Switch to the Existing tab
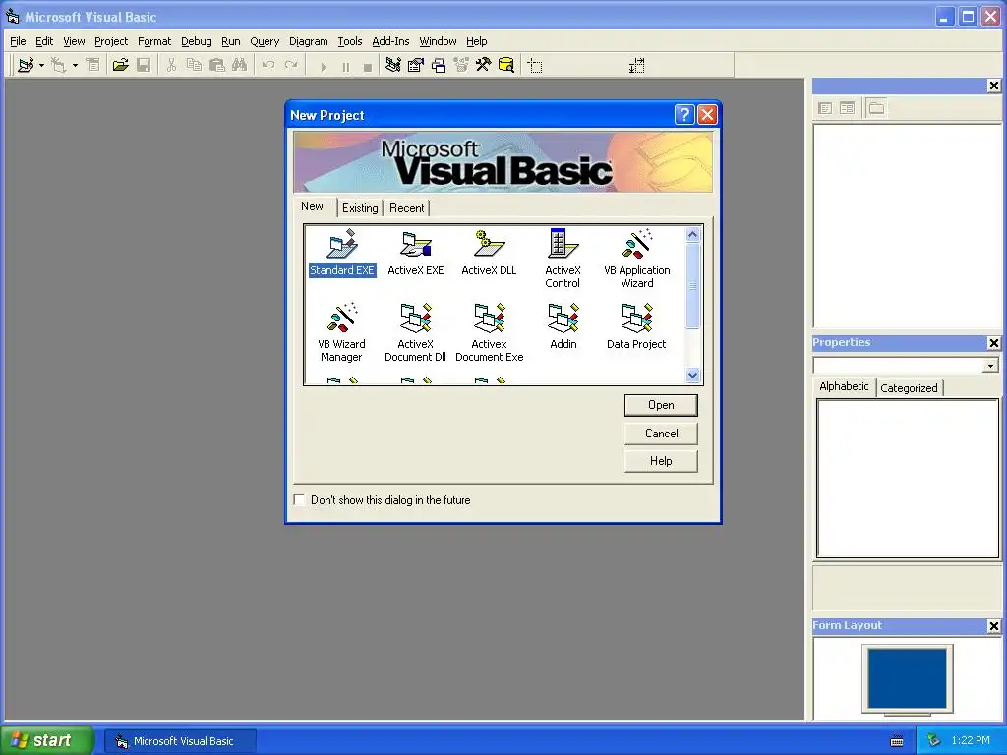The image size is (1007, 755). [360, 208]
